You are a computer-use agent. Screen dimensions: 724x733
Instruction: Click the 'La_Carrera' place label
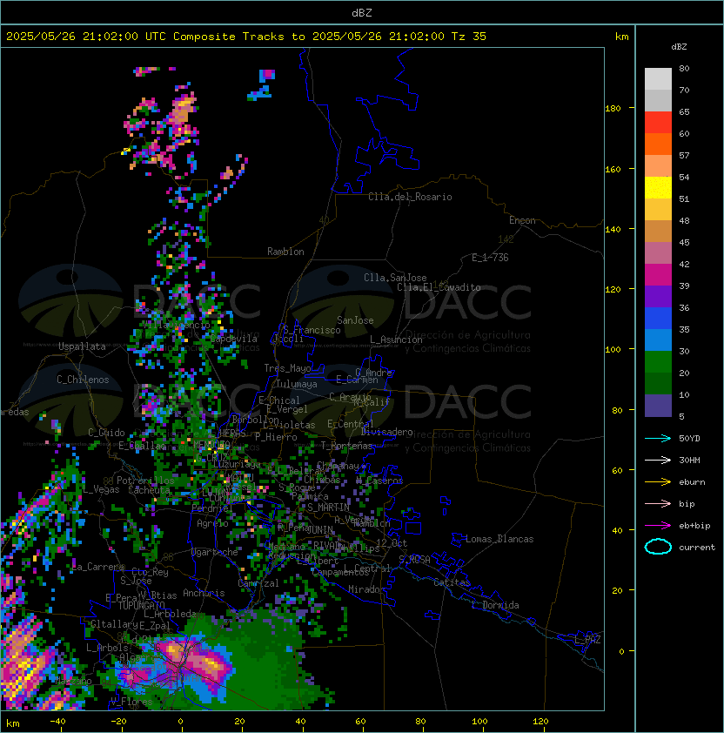(97, 567)
